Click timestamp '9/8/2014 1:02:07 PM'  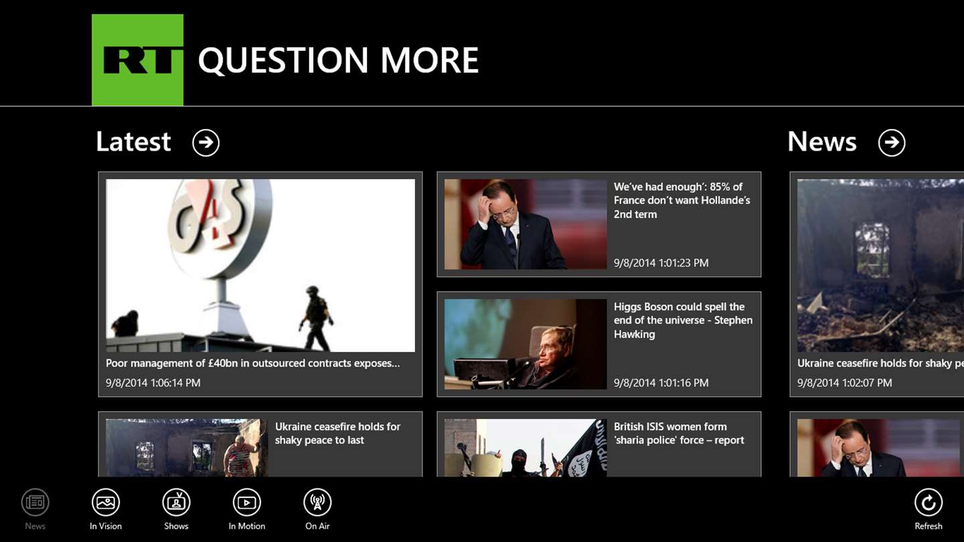click(x=845, y=383)
